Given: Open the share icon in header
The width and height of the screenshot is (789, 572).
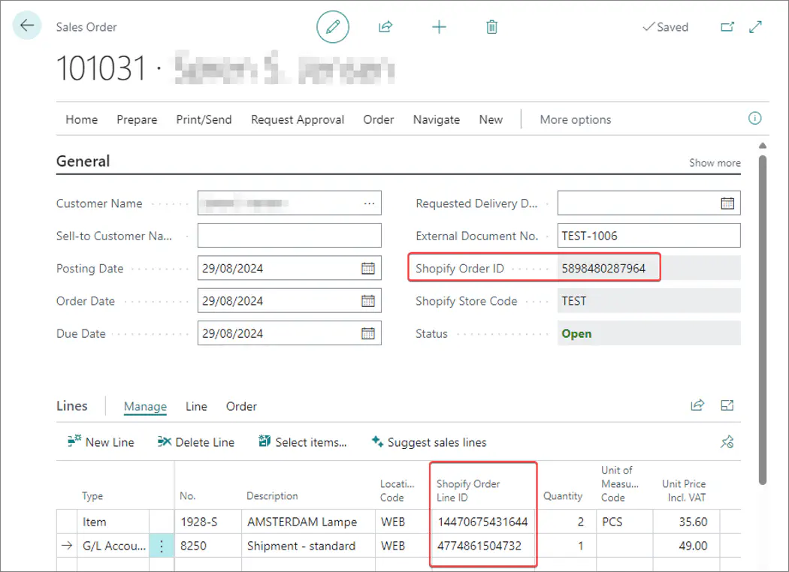Looking at the screenshot, I should click(385, 26).
